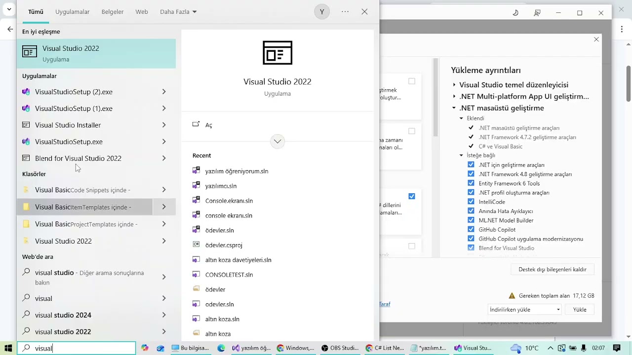Click the Yükle install button
The width and height of the screenshot is (632, 355).
click(x=580, y=310)
